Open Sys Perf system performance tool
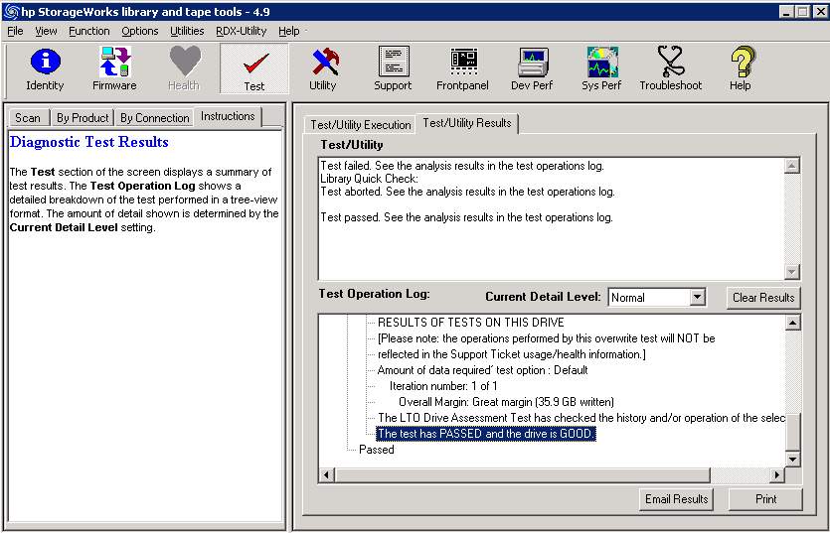This screenshot has height=533, width=830. tap(601, 68)
